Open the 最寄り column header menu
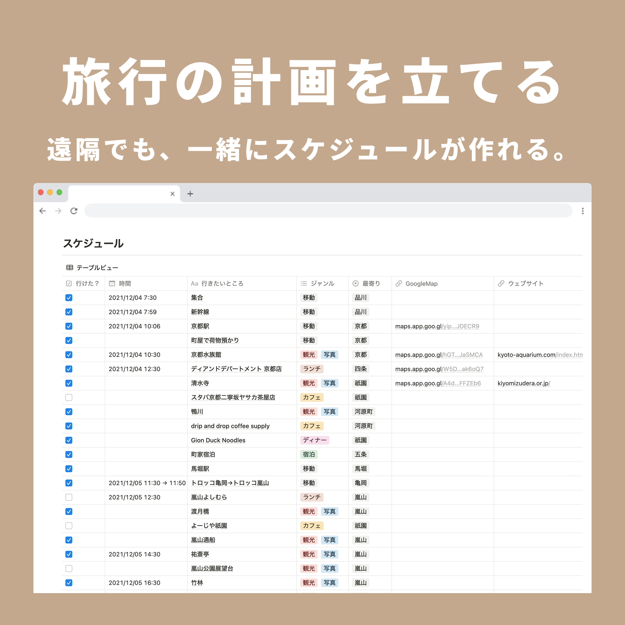The image size is (625, 625). pyautogui.click(x=371, y=283)
